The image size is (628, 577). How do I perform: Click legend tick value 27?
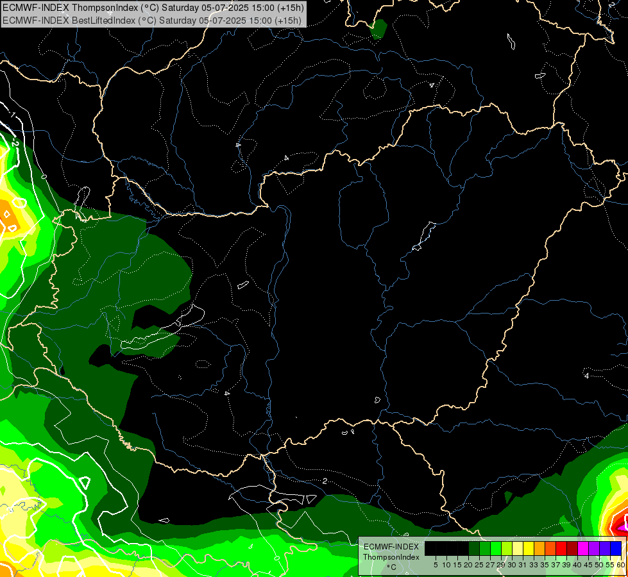[x=490, y=565]
